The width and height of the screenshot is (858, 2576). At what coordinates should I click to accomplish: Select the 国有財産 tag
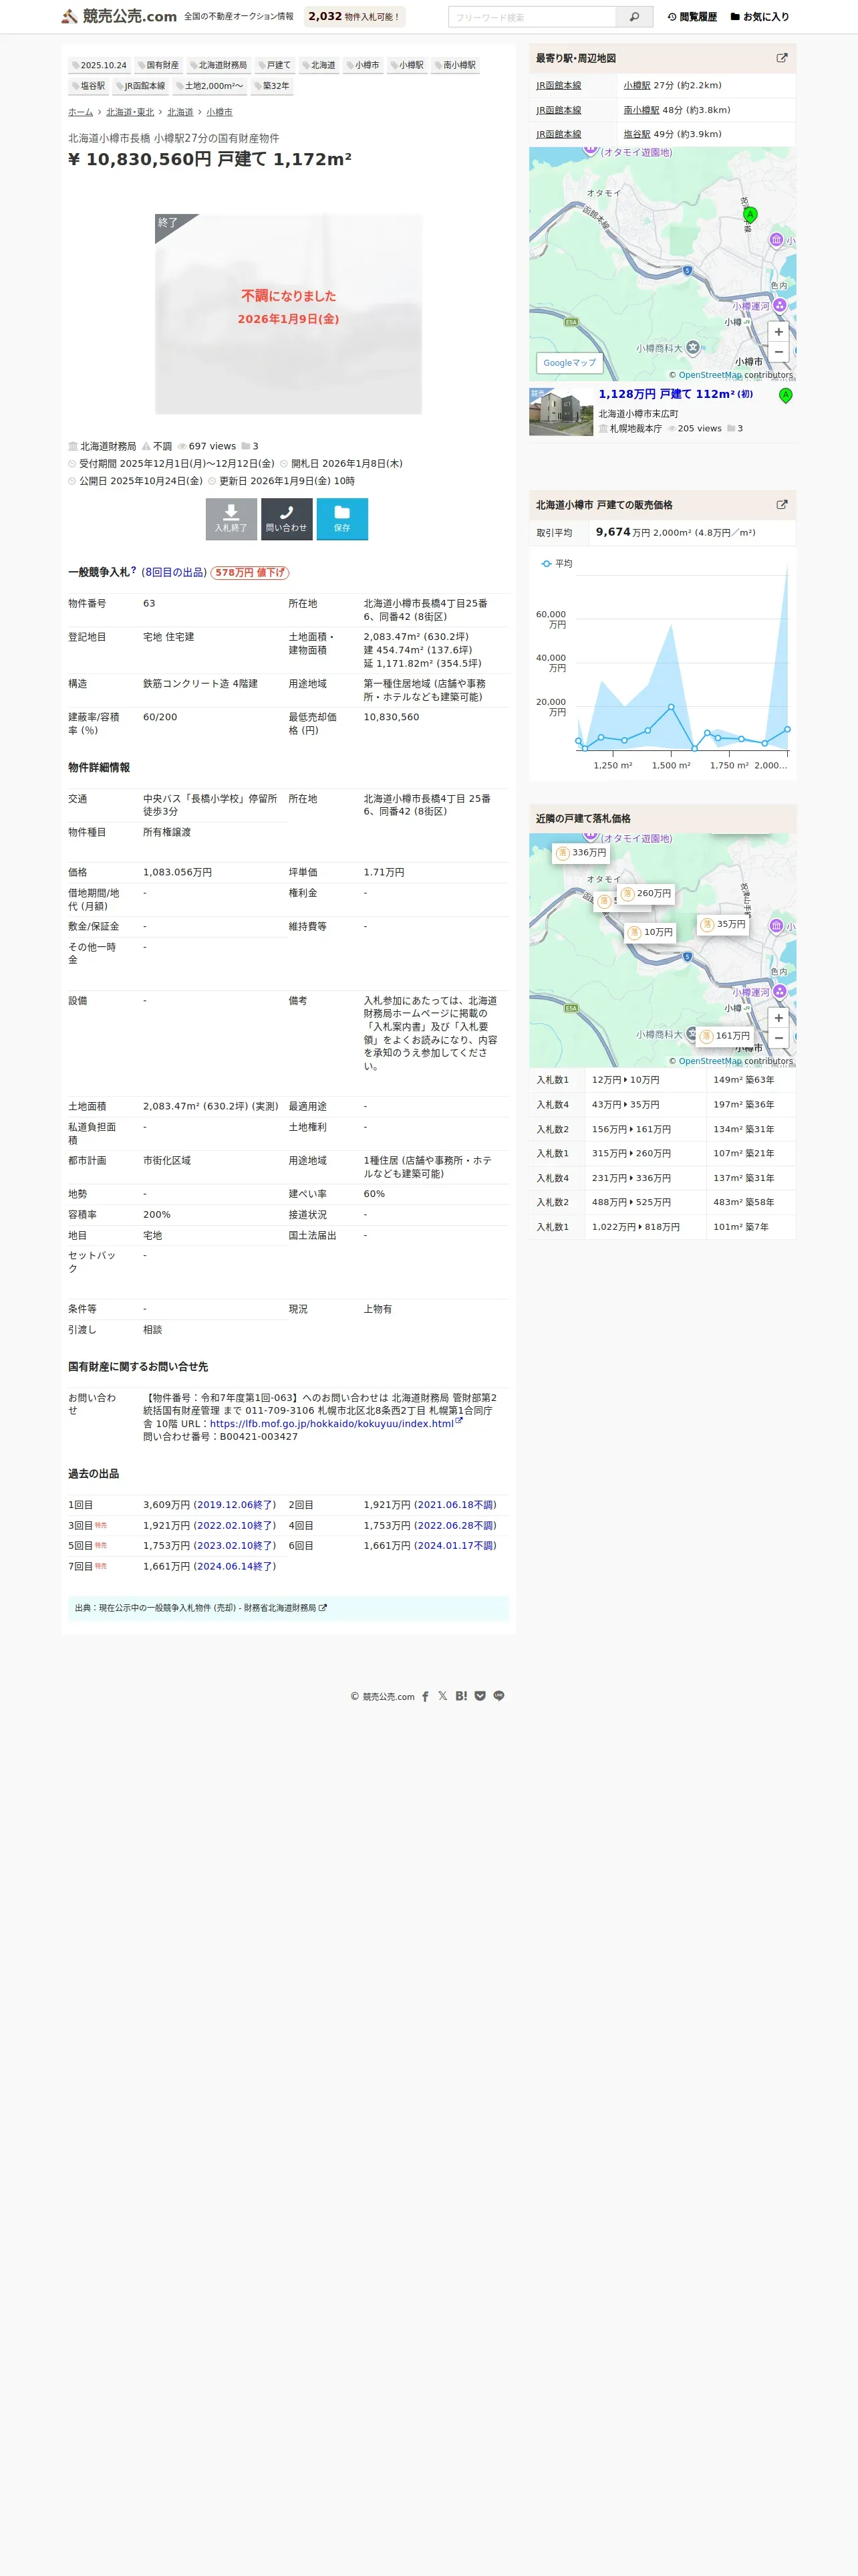(x=158, y=65)
